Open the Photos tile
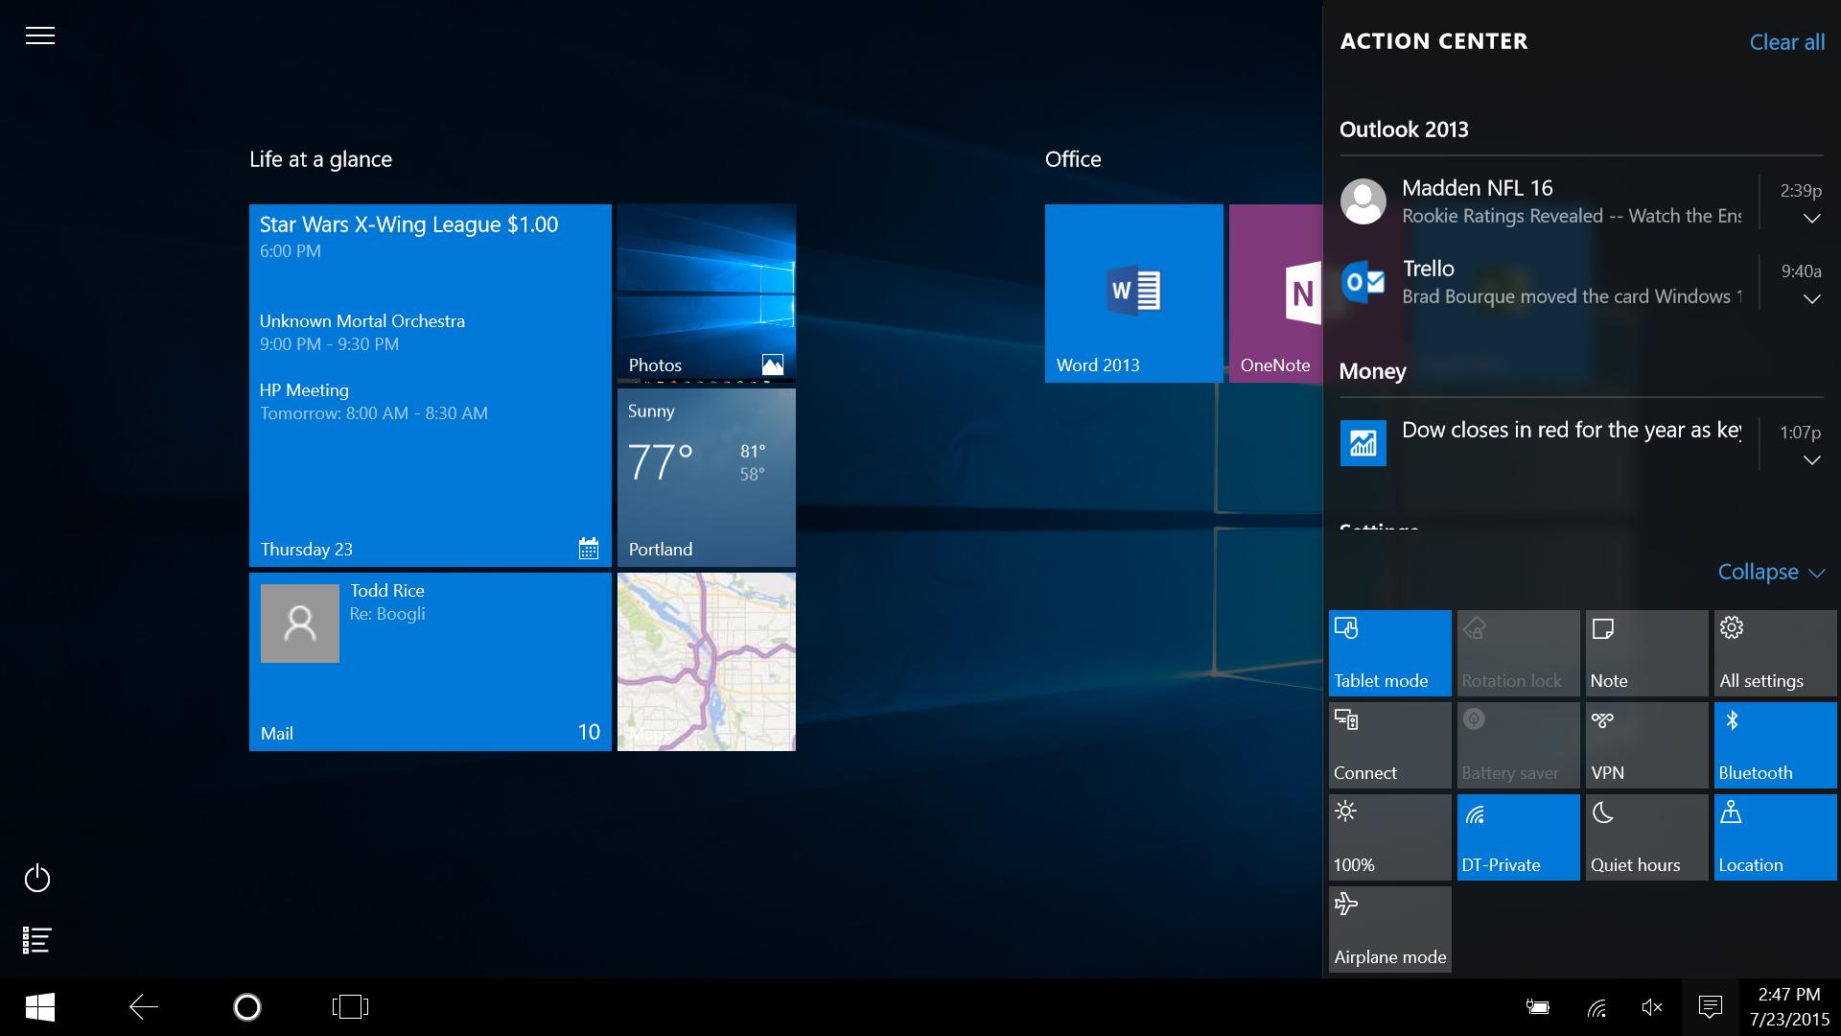This screenshot has width=1841, height=1036. pyautogui.click(x=707, y=294)
